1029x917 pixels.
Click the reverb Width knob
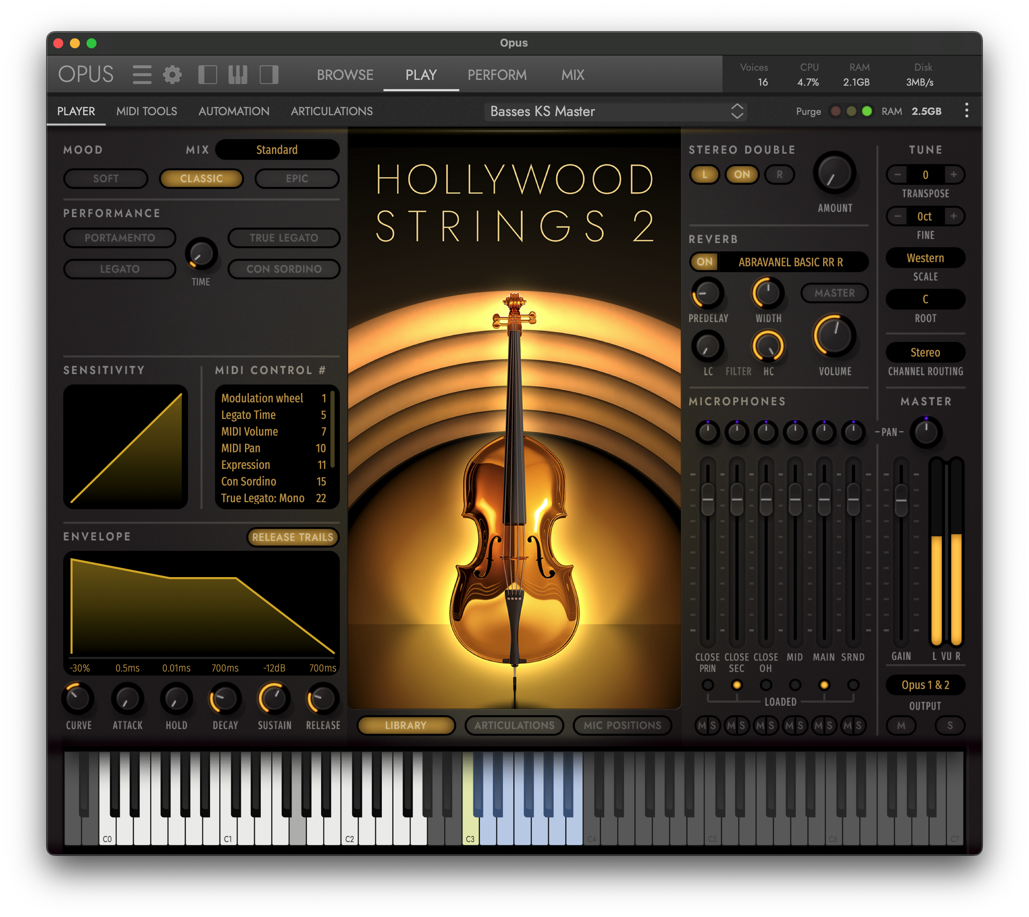coord(768,293)
